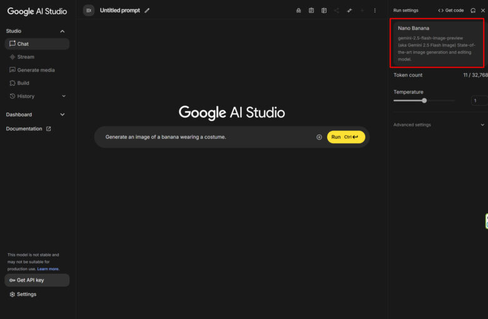Click the Temperature value input field
This screenshot has height=319, width=488.
[479, 101]
